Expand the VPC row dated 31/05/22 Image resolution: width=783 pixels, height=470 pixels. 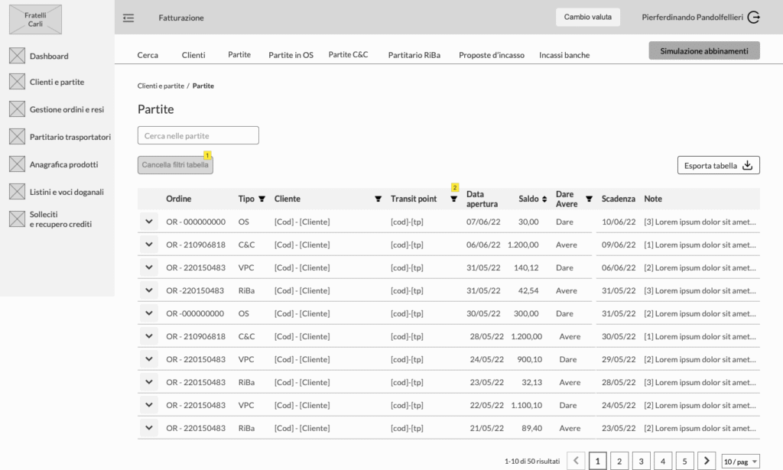click(148, 267)
